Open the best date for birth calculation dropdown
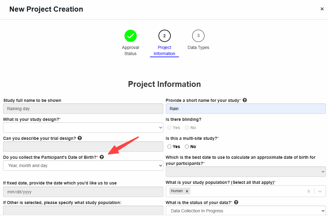The height and width of the screenshot is (216, 328). 246,172
